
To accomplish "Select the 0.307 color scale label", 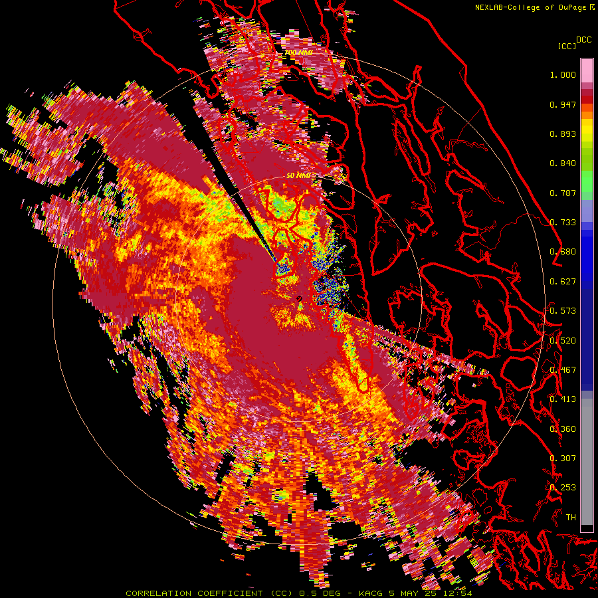I will [x=563, y=458].
